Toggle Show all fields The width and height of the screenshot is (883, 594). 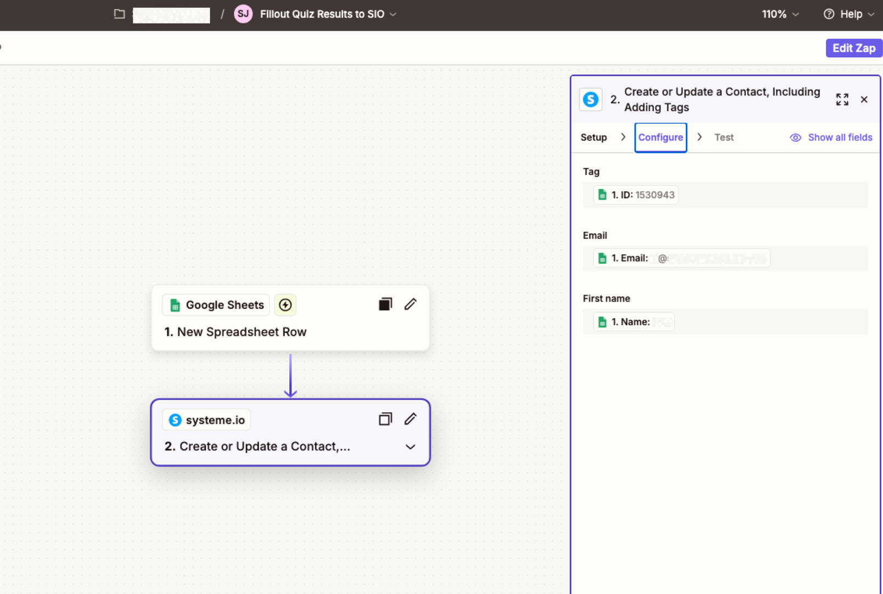(x=831, y=137)
